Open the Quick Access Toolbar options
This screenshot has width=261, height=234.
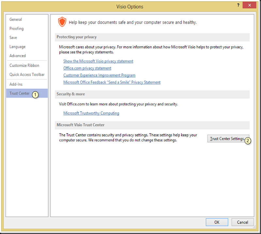pyautogui.click(x=27, y=74)
